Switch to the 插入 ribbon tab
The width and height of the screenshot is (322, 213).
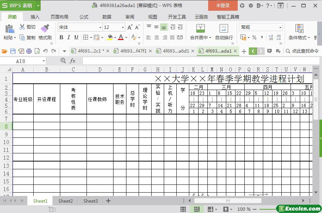tap(35, 17)
